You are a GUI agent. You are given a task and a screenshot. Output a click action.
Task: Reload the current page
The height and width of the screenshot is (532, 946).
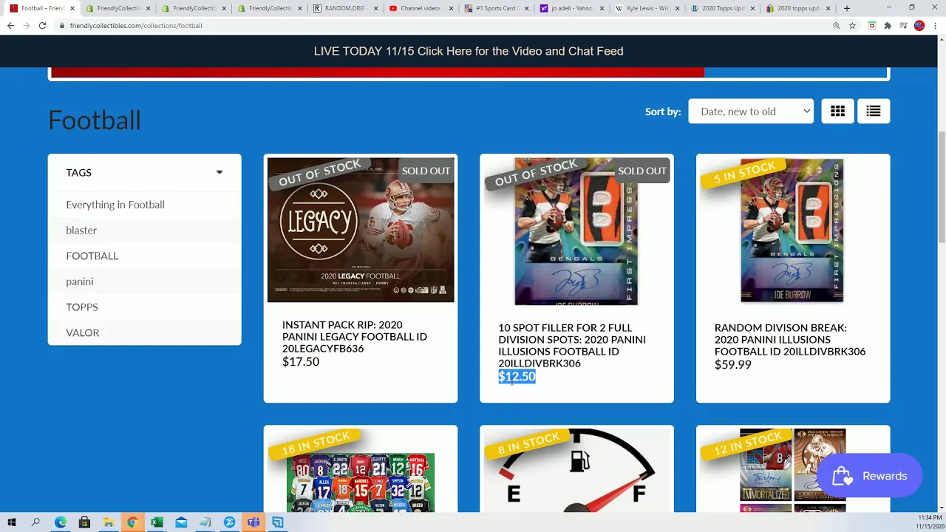42,25
